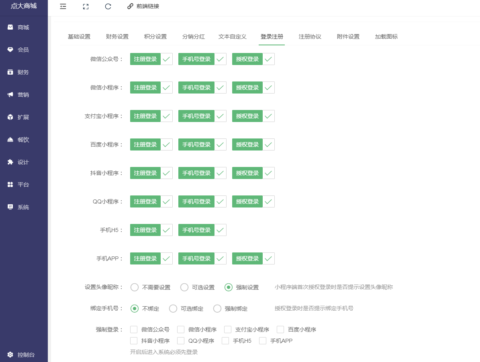Click the 注册登录 button for 手机H5
This screenshot has width=480, height=362.
145,230
